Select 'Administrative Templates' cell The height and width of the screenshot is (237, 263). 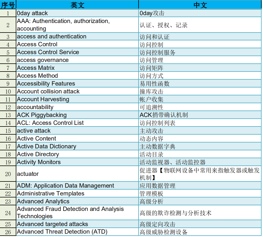click(x=77, y=194)
